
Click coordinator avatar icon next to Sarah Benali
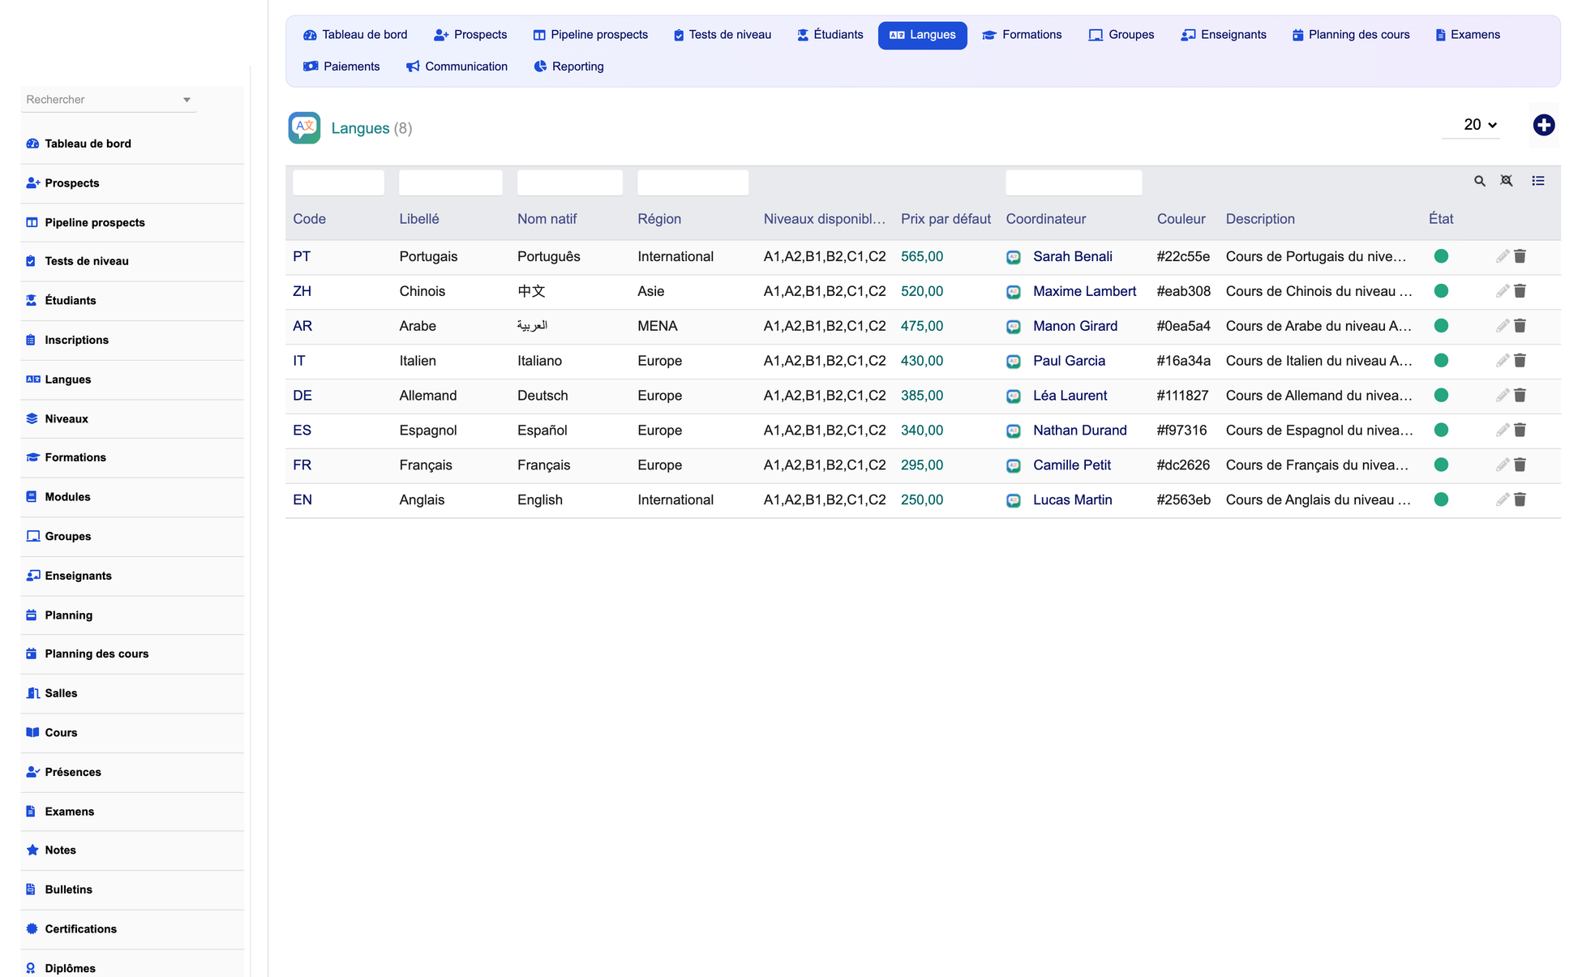tap(1014, 257)
